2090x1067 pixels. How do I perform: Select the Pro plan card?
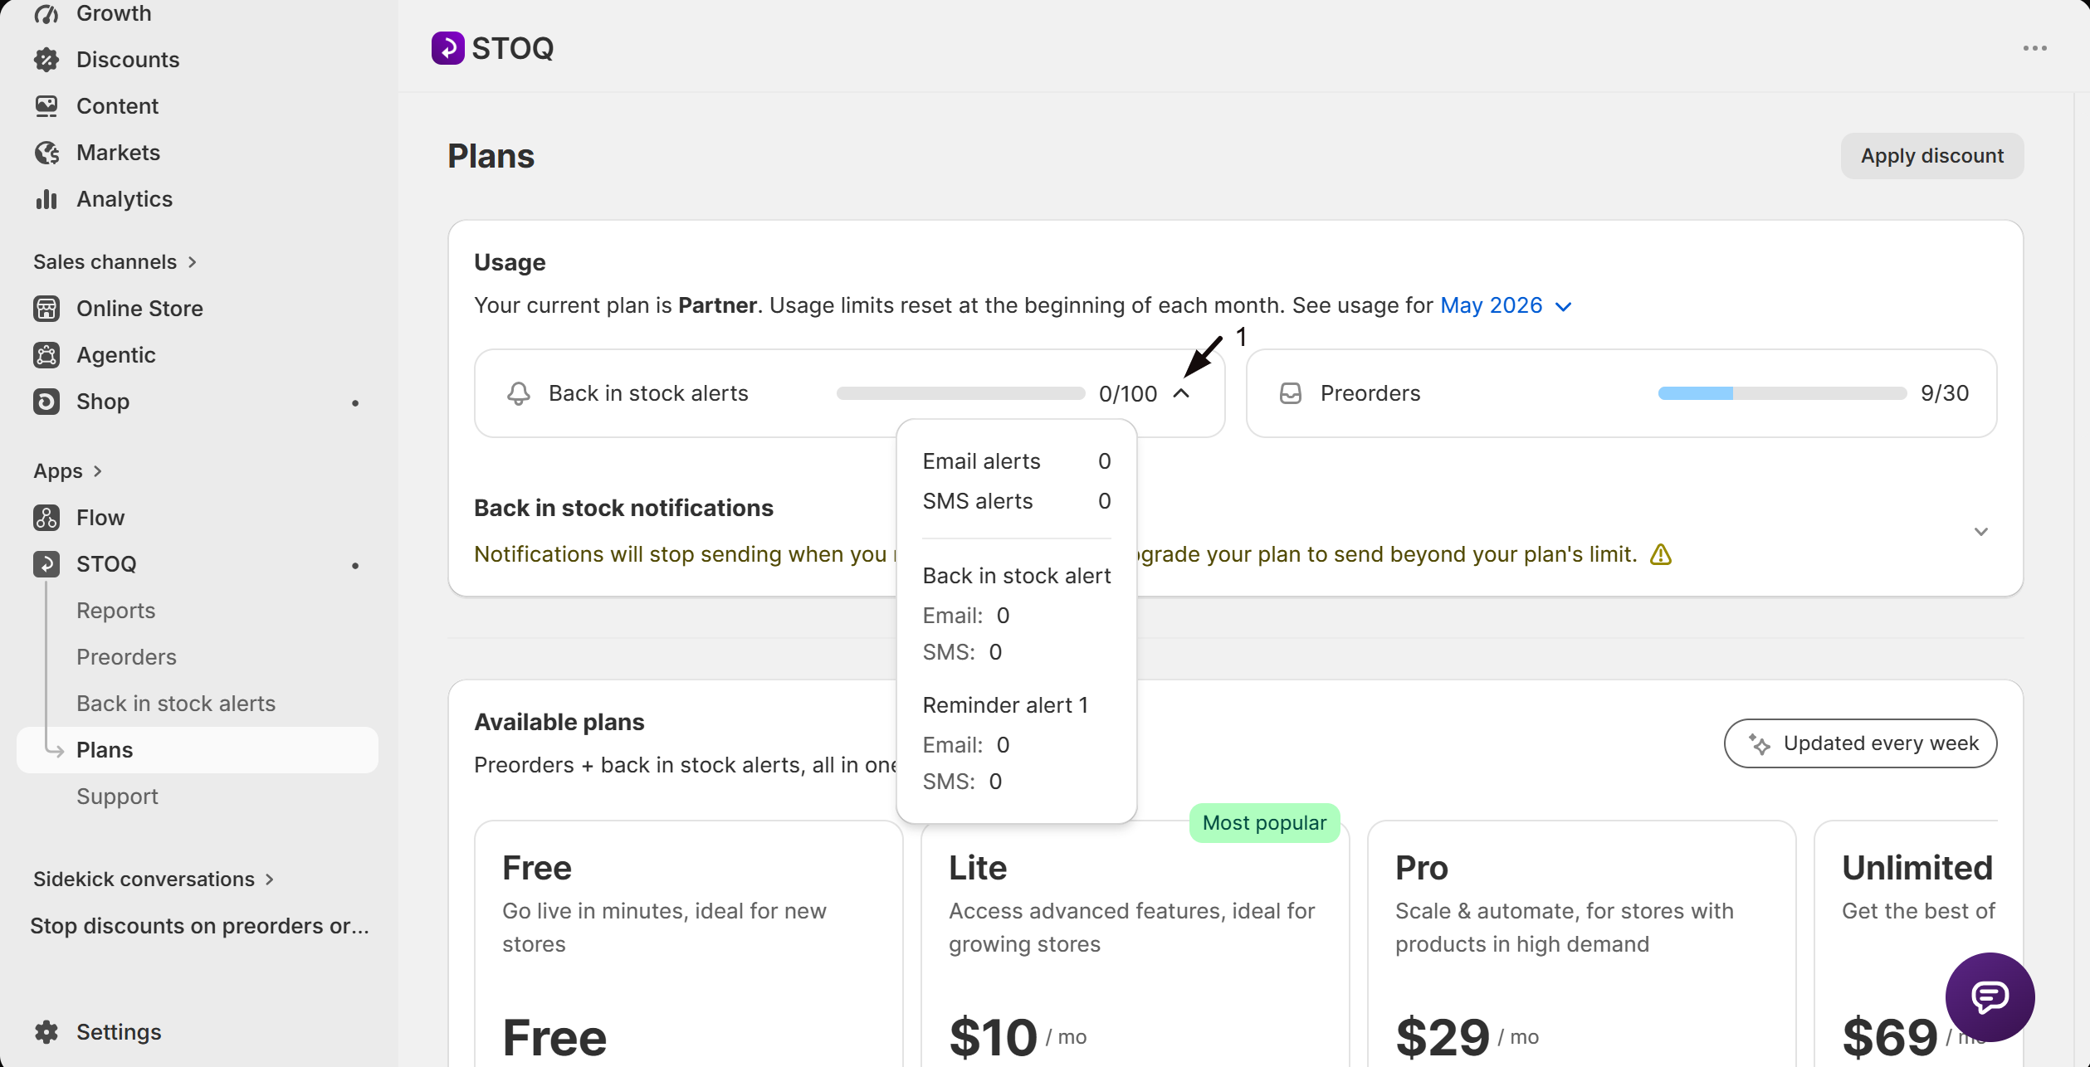1581,944
